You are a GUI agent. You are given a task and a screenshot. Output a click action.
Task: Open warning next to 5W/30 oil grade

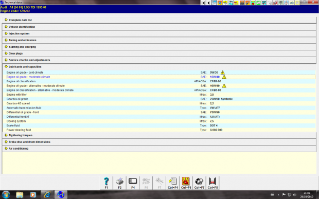(223, 73)
